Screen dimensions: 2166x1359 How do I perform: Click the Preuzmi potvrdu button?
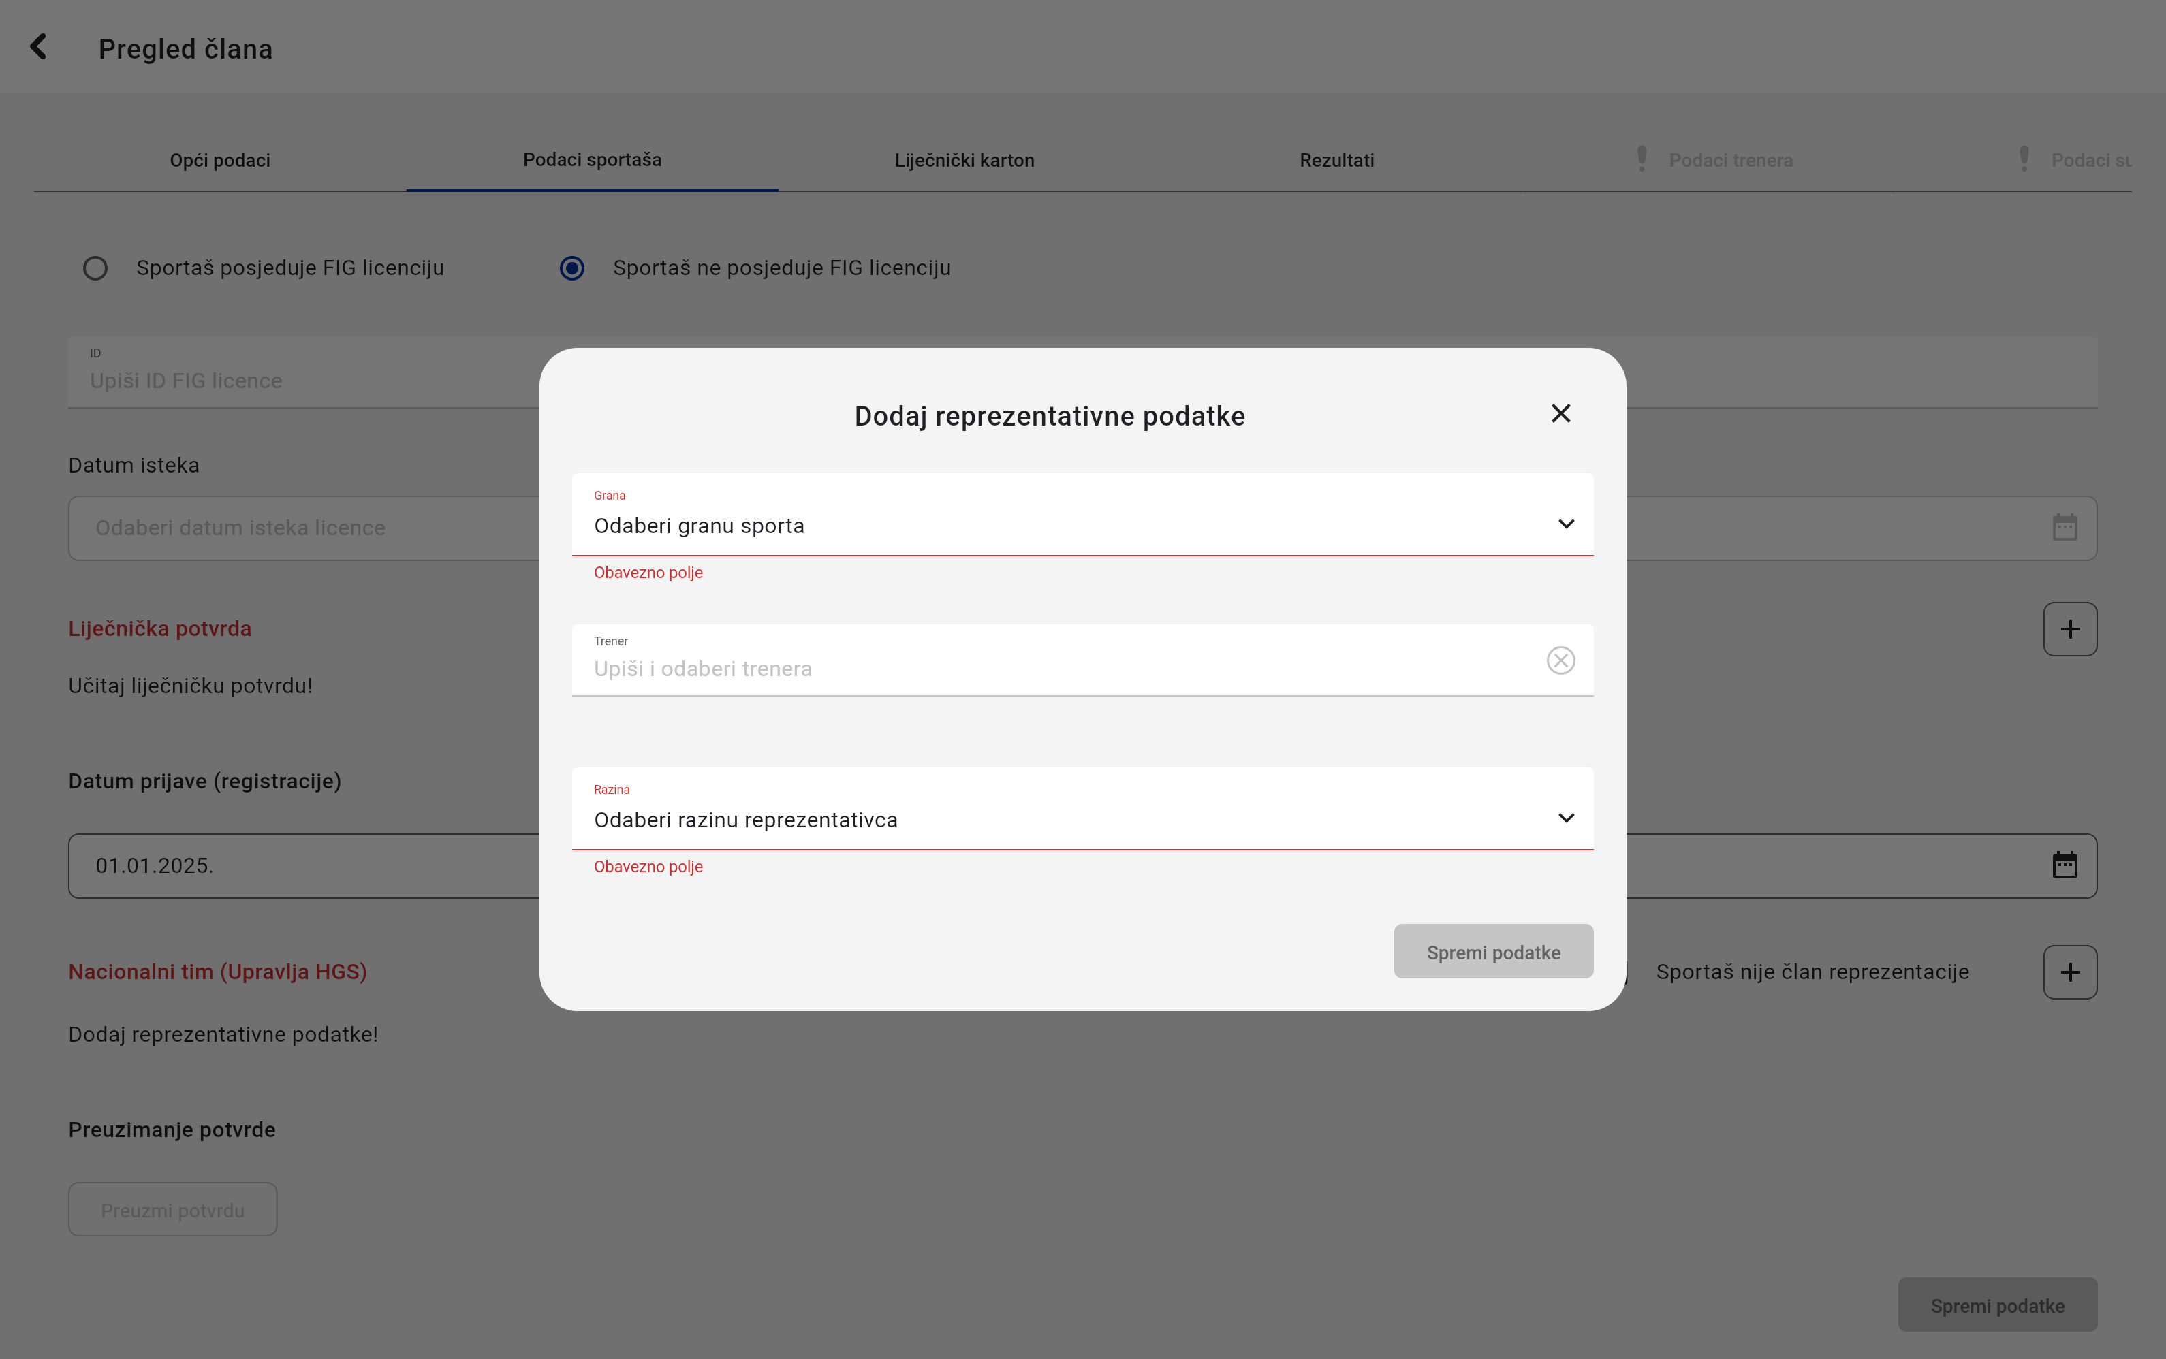point(172,1210)
